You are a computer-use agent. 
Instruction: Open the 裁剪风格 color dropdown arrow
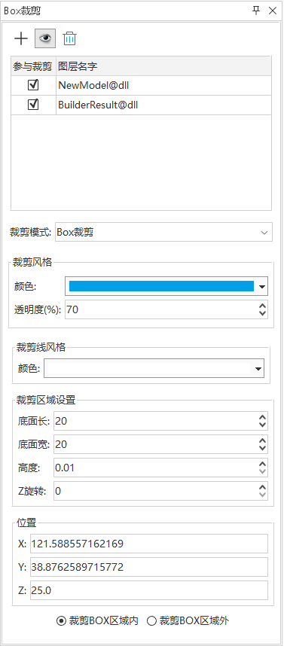point(261,286)
